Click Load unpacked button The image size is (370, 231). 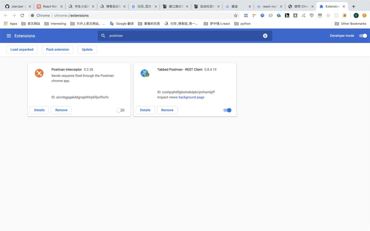(22, 50)
